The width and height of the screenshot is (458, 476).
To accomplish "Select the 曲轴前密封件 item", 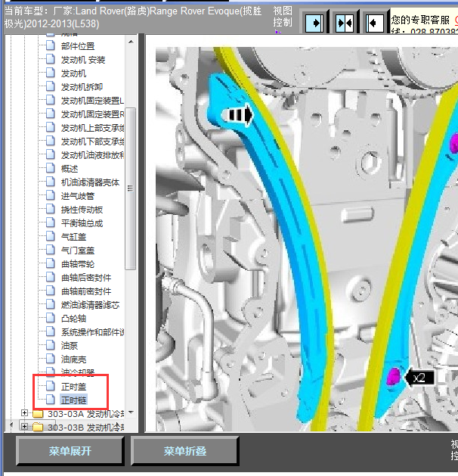I will click(86, 291).
